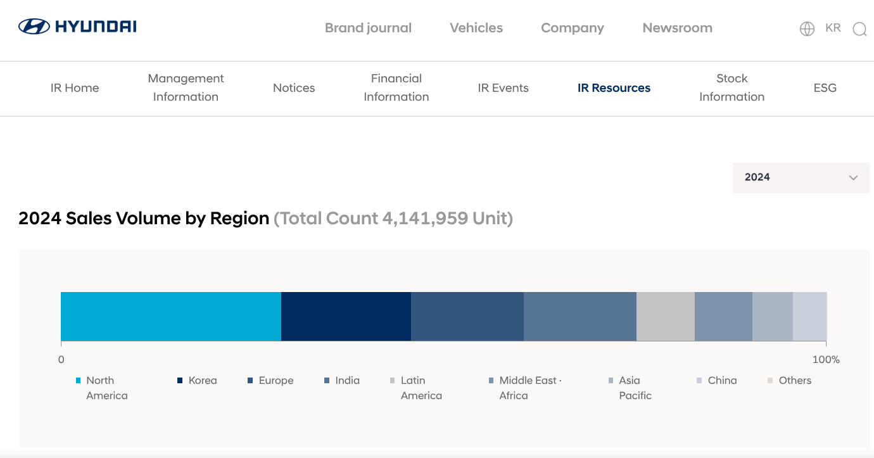Click the 2024 Sales Volume by Region heading
Screen dimensions: 874x458
[x=144, y=219]
